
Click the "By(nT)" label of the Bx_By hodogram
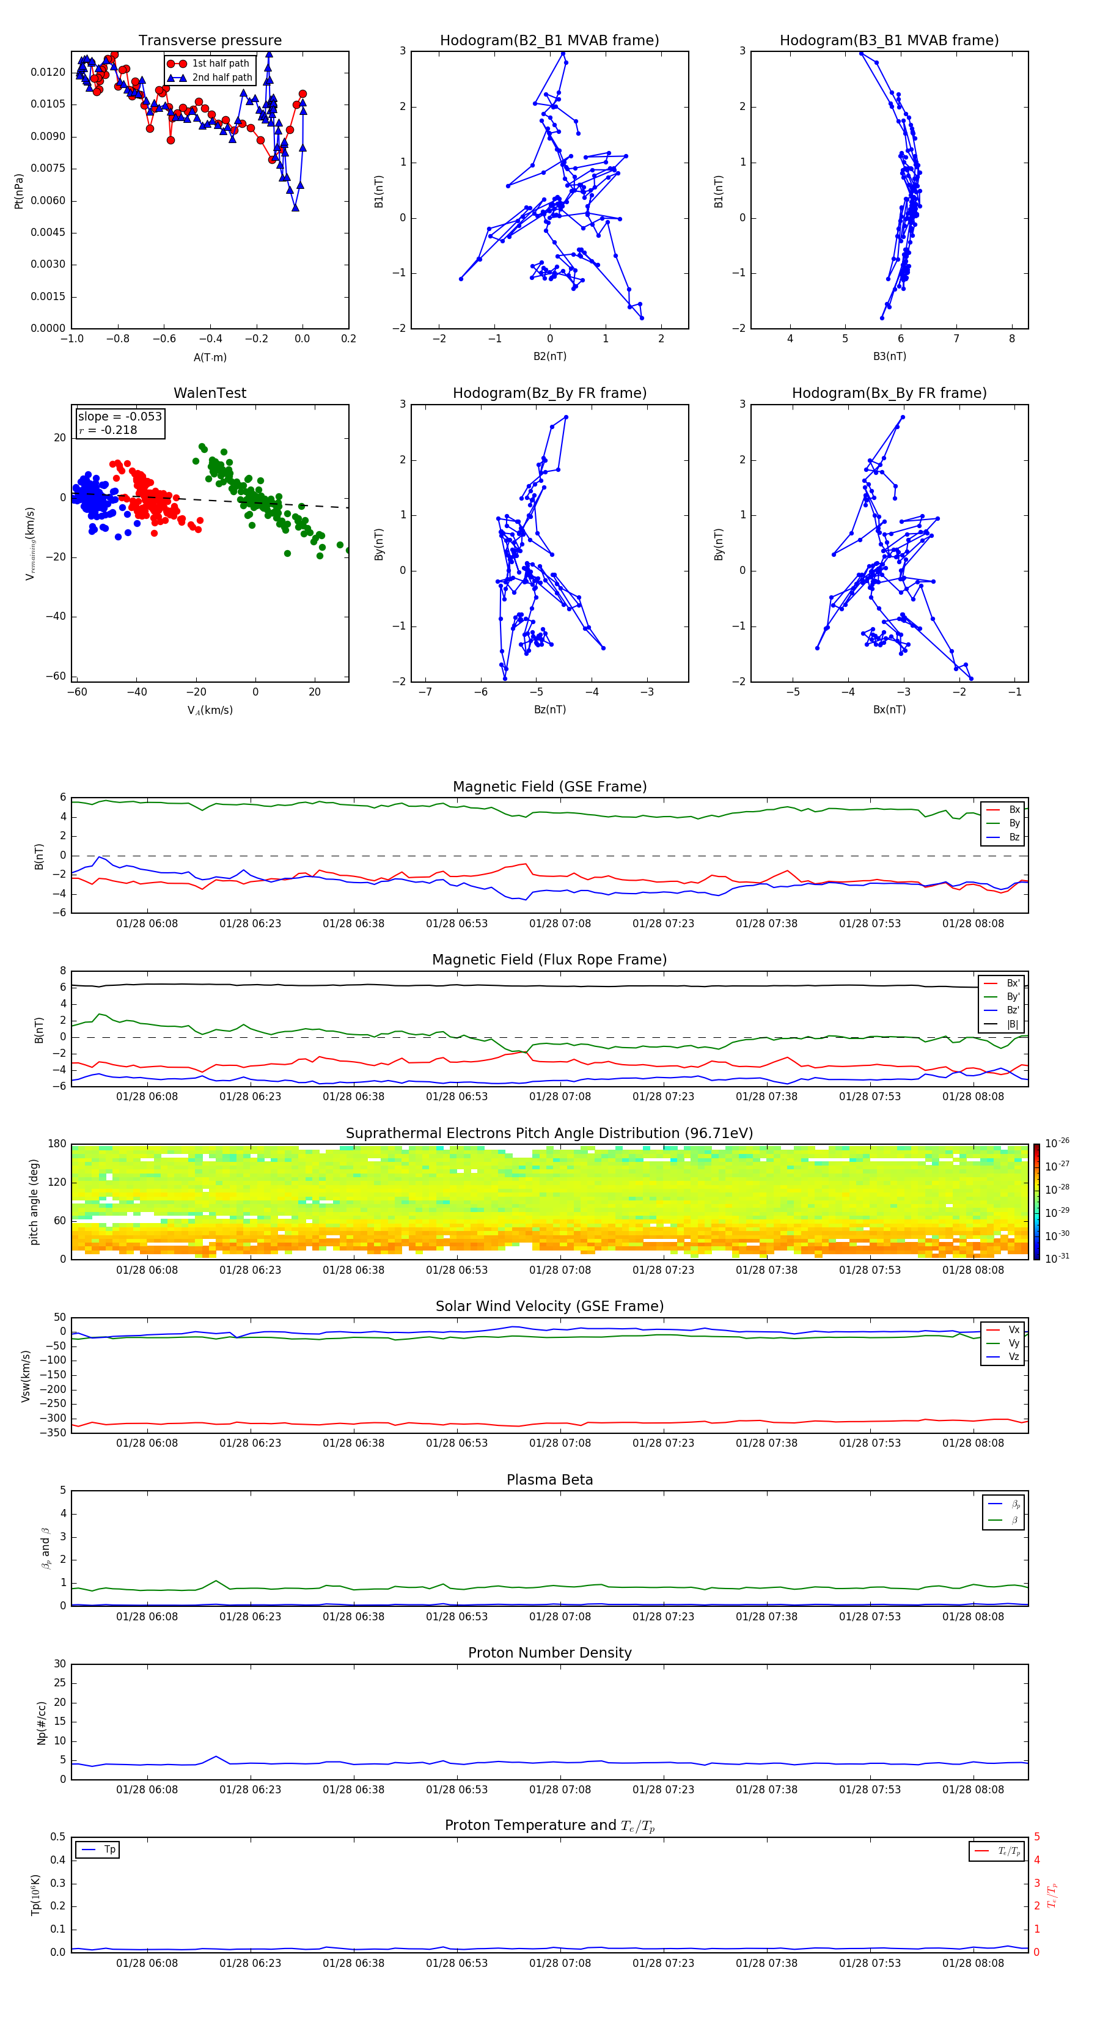718,544
